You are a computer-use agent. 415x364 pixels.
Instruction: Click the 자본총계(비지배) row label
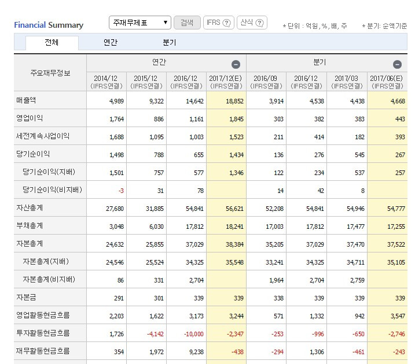49,279
